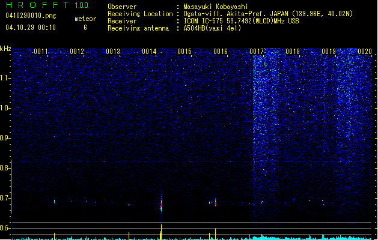Click the 'Receiving antenna' field label

click(x=138, y=28)
